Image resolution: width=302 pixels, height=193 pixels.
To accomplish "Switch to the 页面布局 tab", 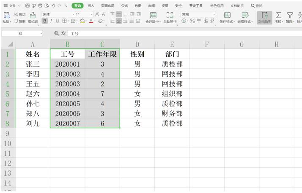I will tap(108, 6).
